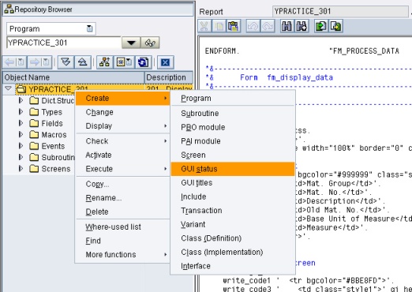Viewport: 412px width, 292px height.
Task: Expand the Subroutines folder node
Action: click(21, 157)
